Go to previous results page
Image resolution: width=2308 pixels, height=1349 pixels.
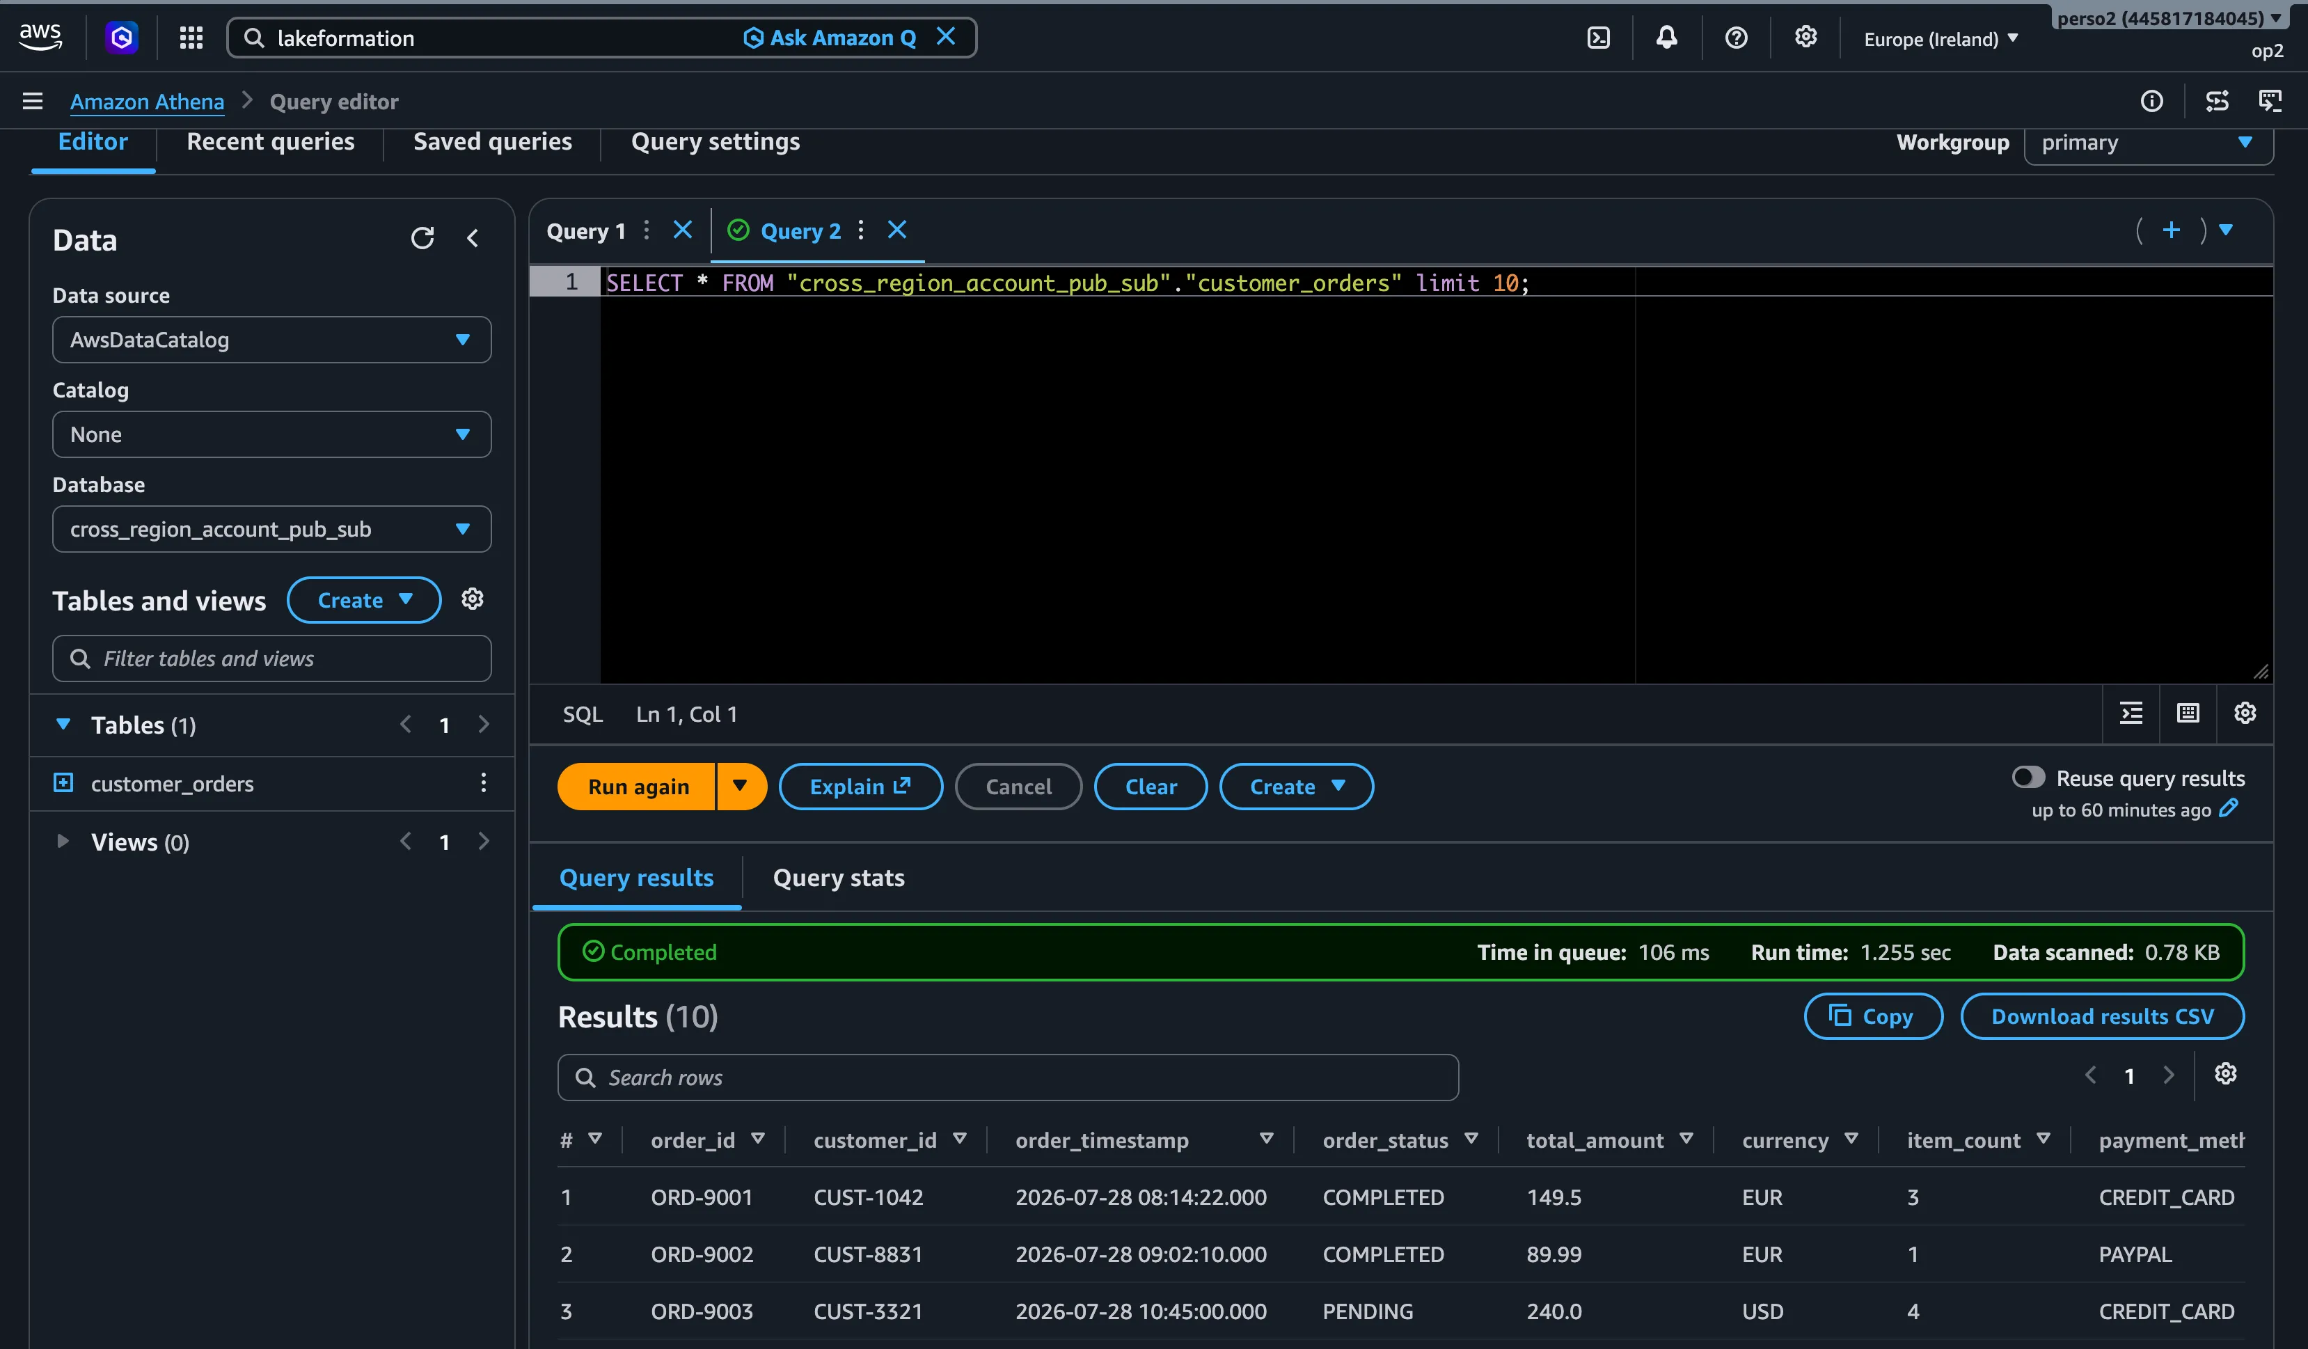(2090, 1075)
